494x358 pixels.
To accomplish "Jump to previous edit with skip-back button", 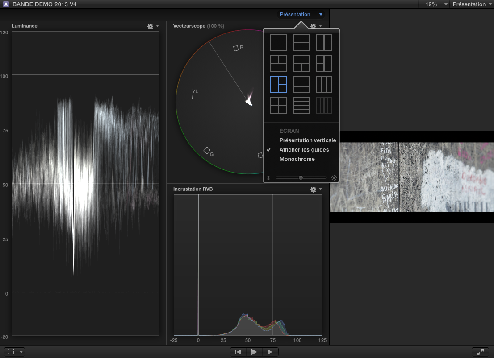I will (x=238, y=352).
